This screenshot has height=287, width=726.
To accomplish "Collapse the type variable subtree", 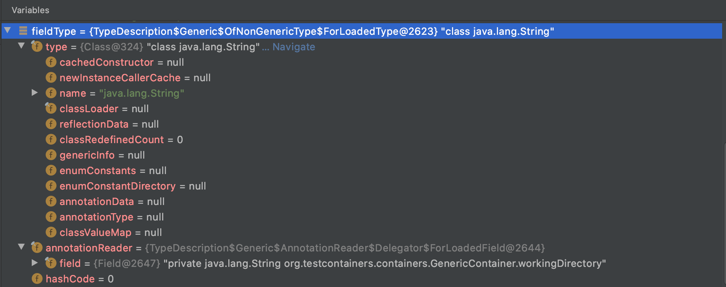I will 22,46.
